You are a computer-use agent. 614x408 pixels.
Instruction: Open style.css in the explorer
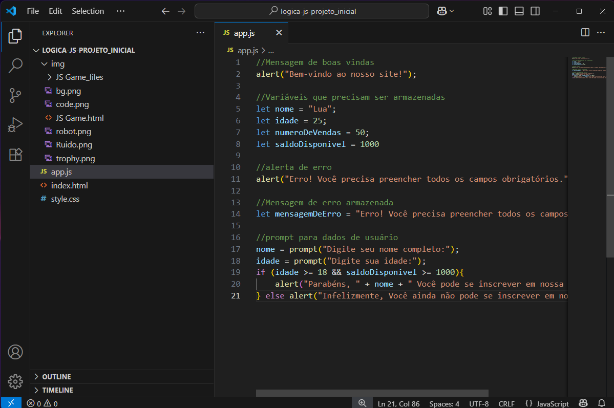[65, 199]
